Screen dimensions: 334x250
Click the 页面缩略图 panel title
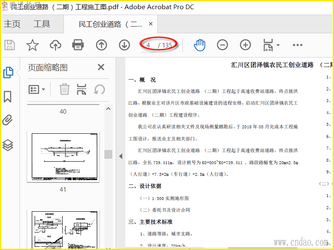48,68
